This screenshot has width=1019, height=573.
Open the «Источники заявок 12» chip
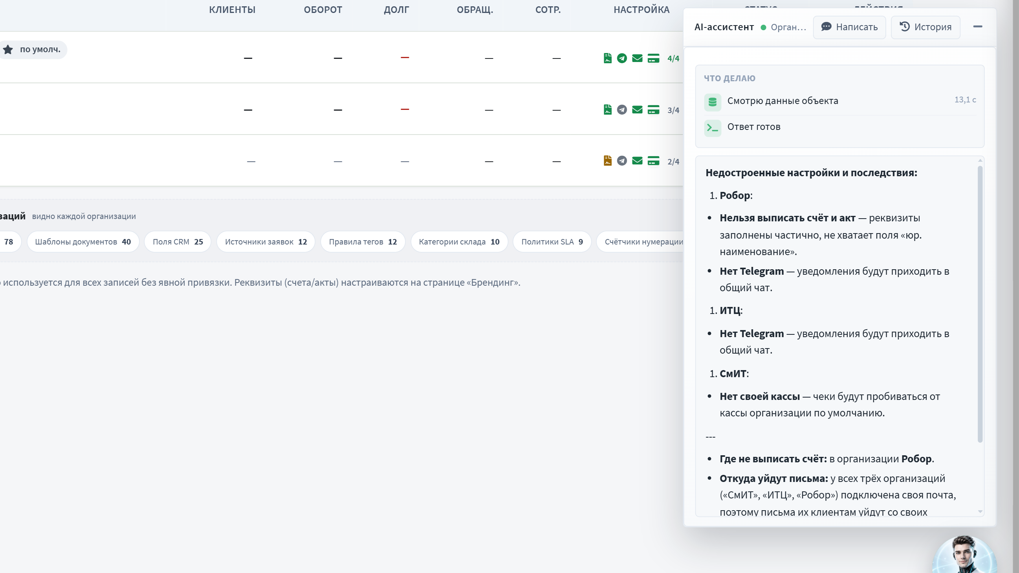coord(266,241)
